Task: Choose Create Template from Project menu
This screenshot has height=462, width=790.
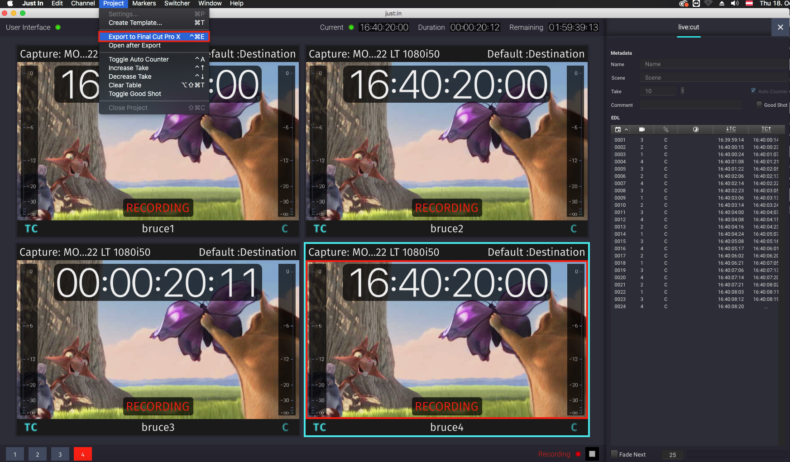Action: click(x=154, y=23)
